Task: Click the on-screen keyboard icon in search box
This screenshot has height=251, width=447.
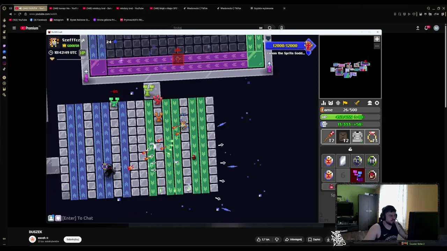Action: tap(261, 28)
